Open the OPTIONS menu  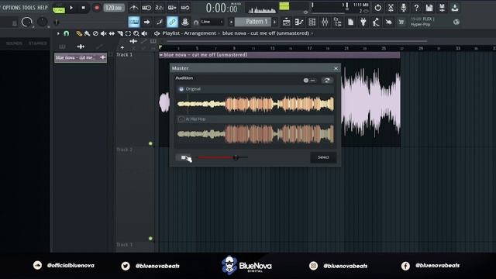pos(12,8)
